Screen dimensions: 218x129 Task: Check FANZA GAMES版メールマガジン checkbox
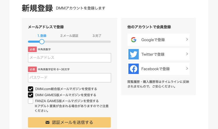click(31, 101)
